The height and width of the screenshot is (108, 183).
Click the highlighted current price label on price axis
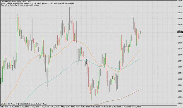coord(180,32)
